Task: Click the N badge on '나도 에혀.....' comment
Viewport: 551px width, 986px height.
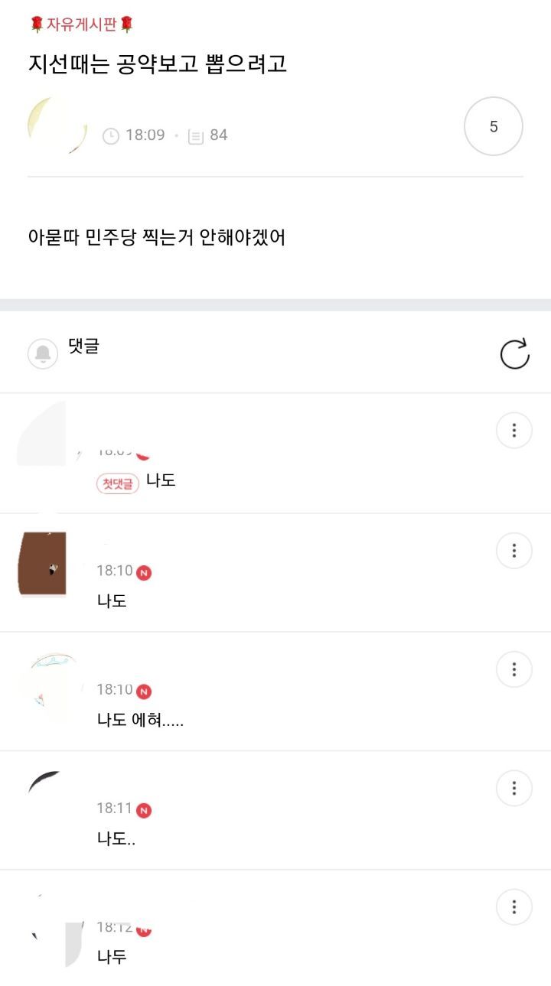Action: click(144, 692)
